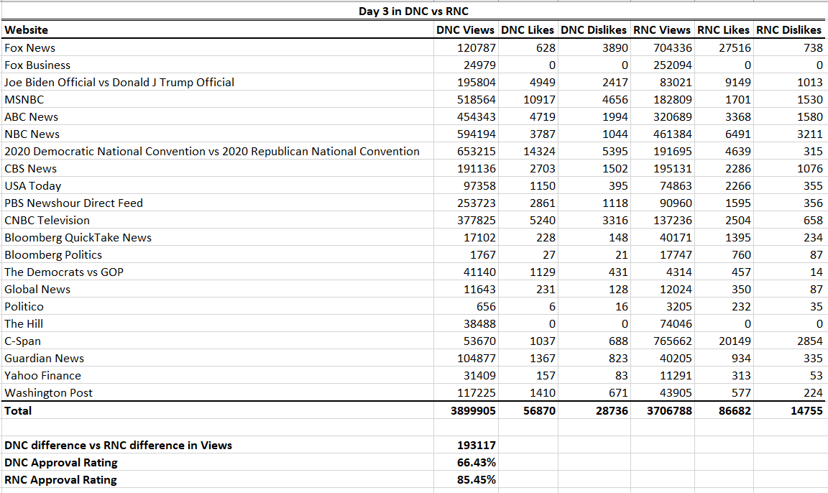Select the 'DNC Views' header cell
The height and width of the screenshot is (493, 828).
coord(465,30)
